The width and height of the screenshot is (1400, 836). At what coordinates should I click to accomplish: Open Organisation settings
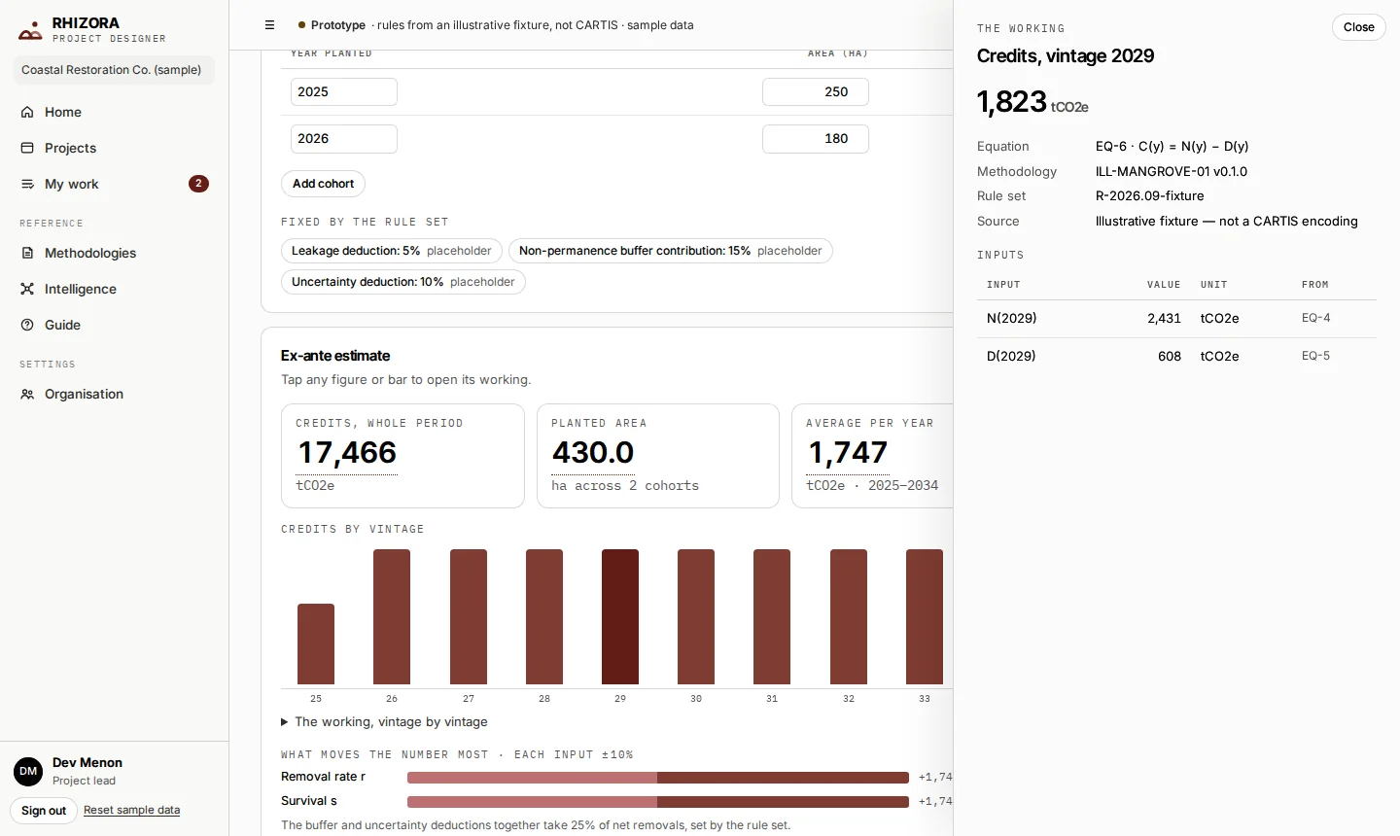114,394
